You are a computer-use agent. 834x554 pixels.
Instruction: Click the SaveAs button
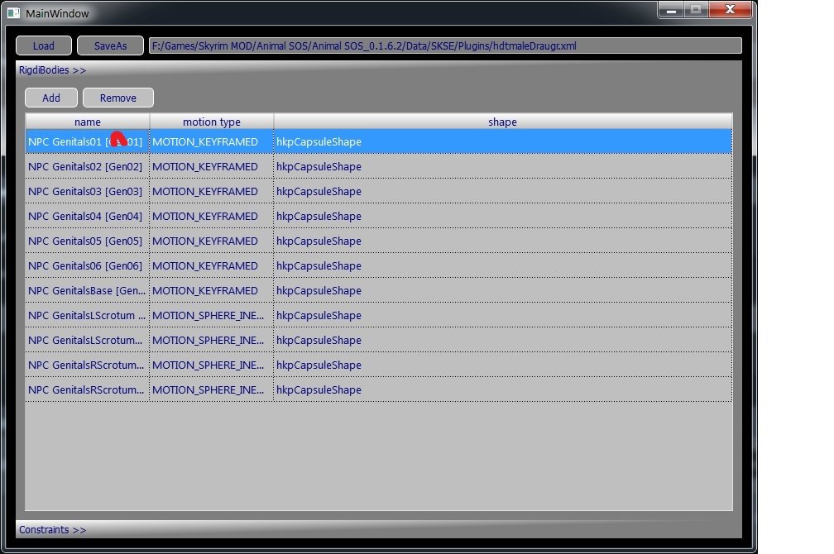(x=110, y=45)
